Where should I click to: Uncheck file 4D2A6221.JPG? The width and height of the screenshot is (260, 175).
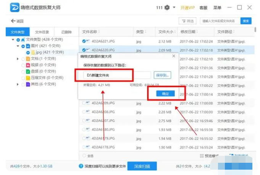click(84, 41)
